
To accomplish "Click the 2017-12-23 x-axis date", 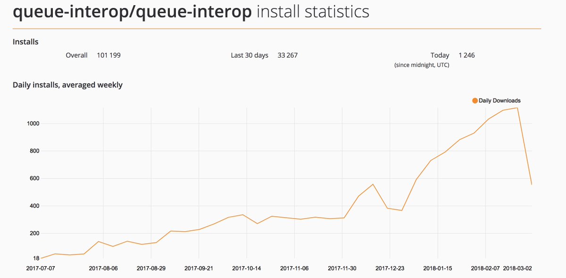I will coord(390,268).
